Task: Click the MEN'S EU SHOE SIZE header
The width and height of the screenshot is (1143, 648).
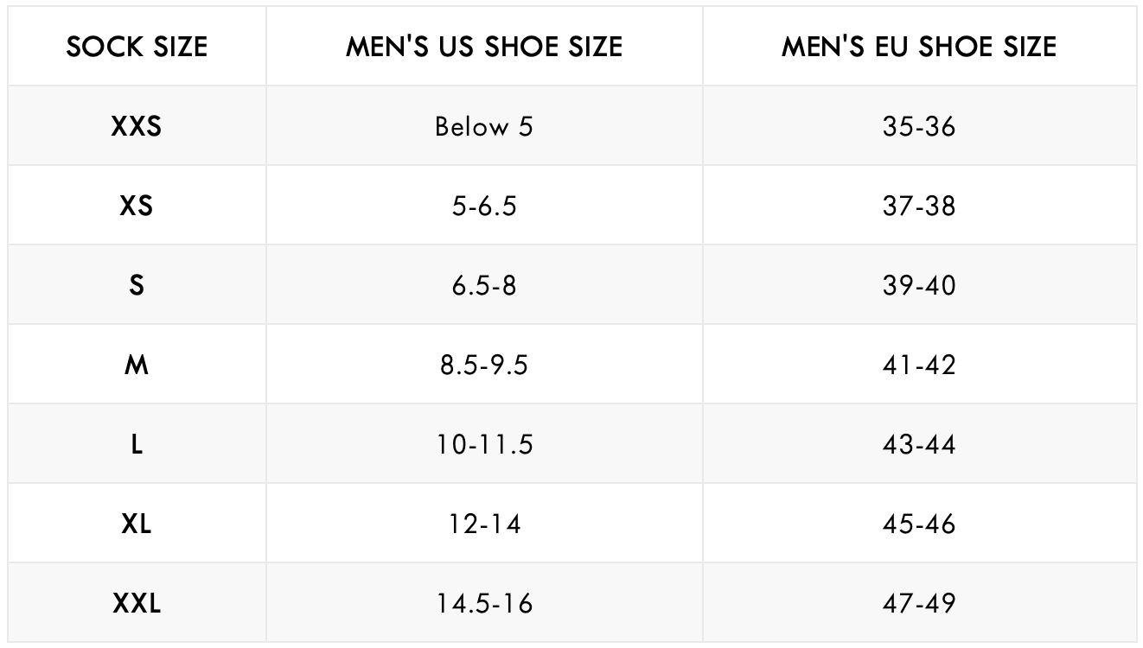Action: tap(919, 47)
